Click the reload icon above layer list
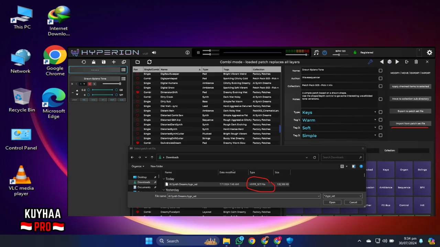440x247 pixels. pos(84,62)
